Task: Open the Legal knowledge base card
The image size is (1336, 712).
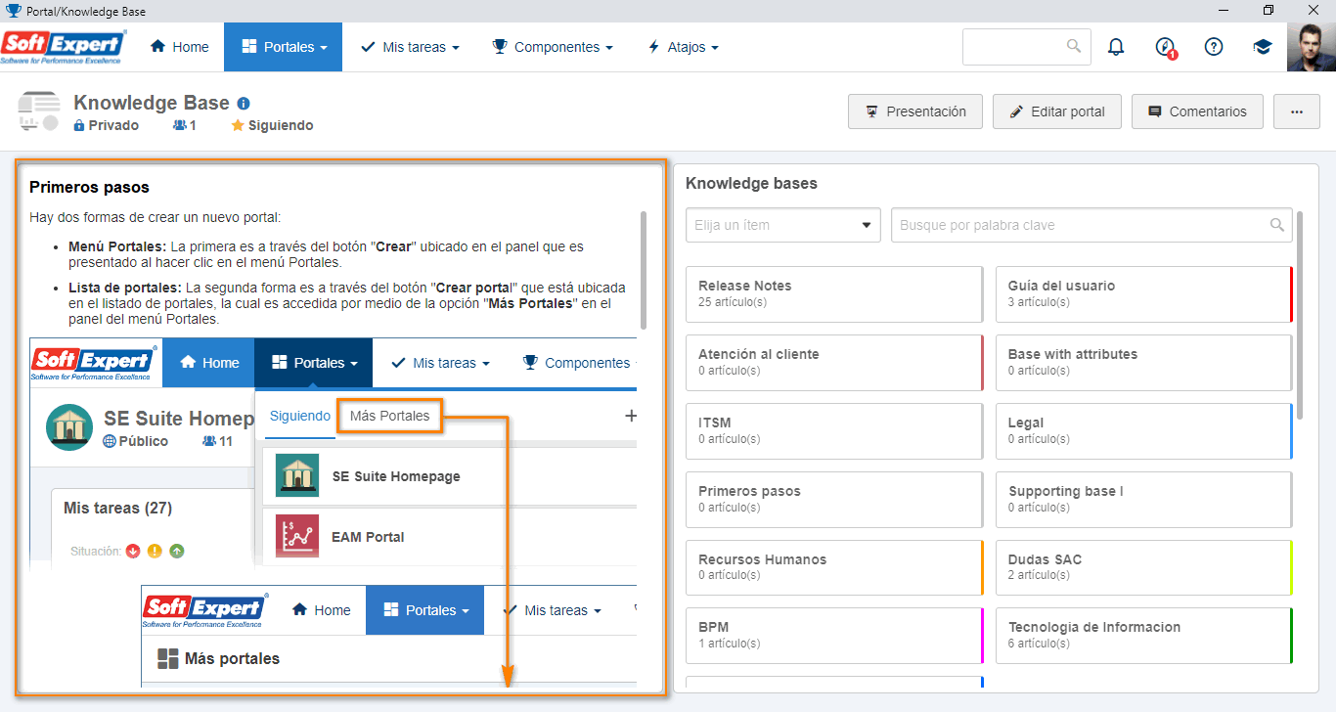Action: (1144, 430)
